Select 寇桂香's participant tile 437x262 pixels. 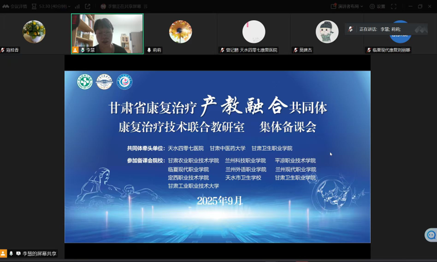coord(34,32)
